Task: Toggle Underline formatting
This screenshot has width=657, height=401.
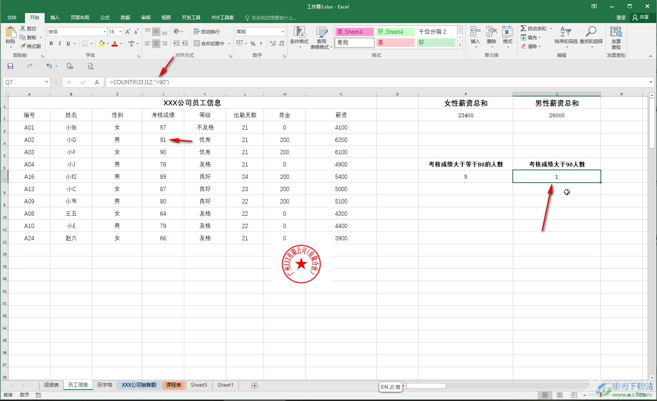Action: pyautogui.click(x=68, y=43)
